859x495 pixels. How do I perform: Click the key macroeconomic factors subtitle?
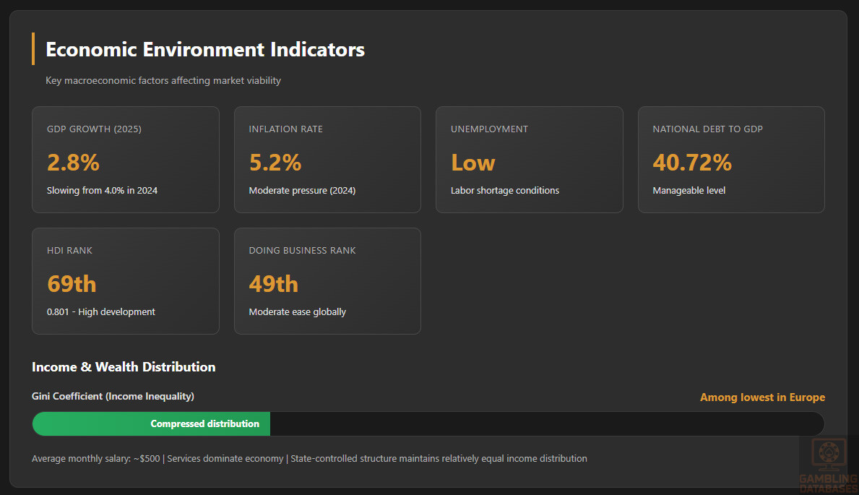coord(163,81)
